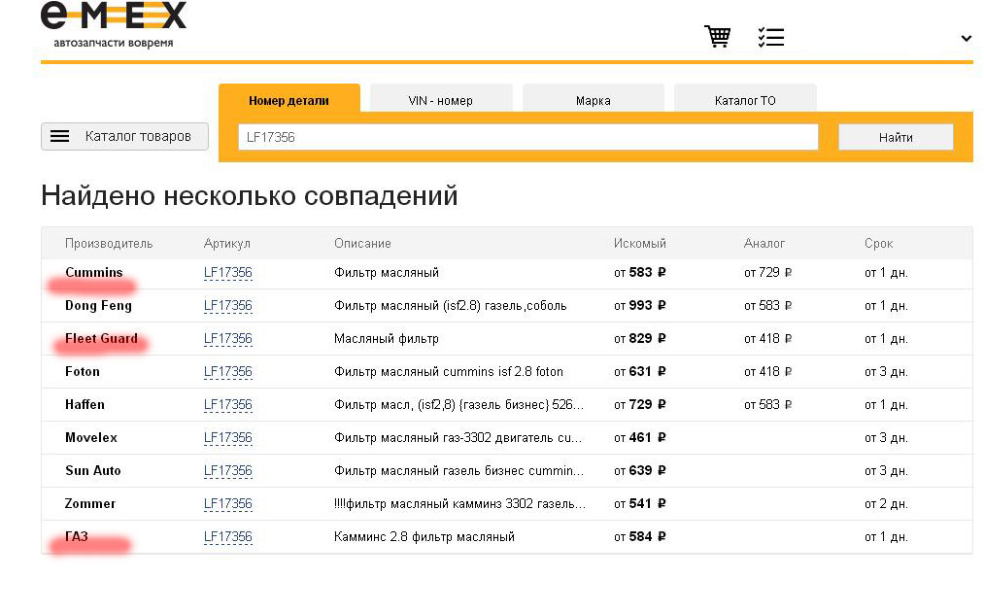The image size is (984, 612).
Task: Open LF17356 link in the Foton row
Action: (x=227, y=372)
